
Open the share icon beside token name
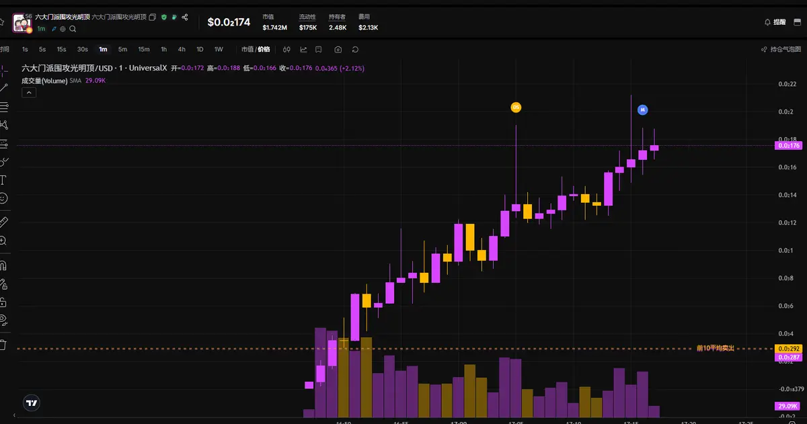pyautogui.click(x=185, y=17)
